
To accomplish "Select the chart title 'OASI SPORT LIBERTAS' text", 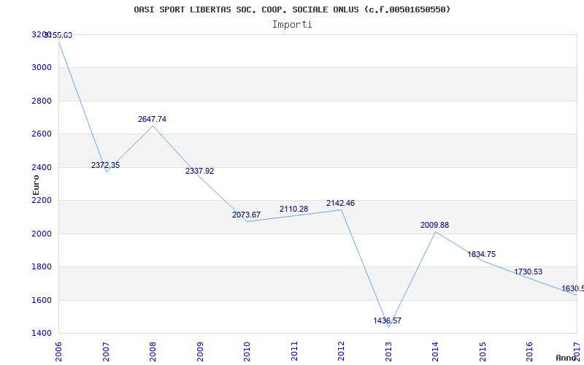I will click(182, 9).
